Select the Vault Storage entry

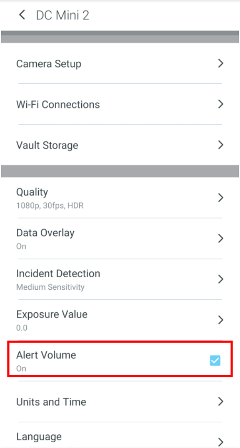[x=120, y=145]
